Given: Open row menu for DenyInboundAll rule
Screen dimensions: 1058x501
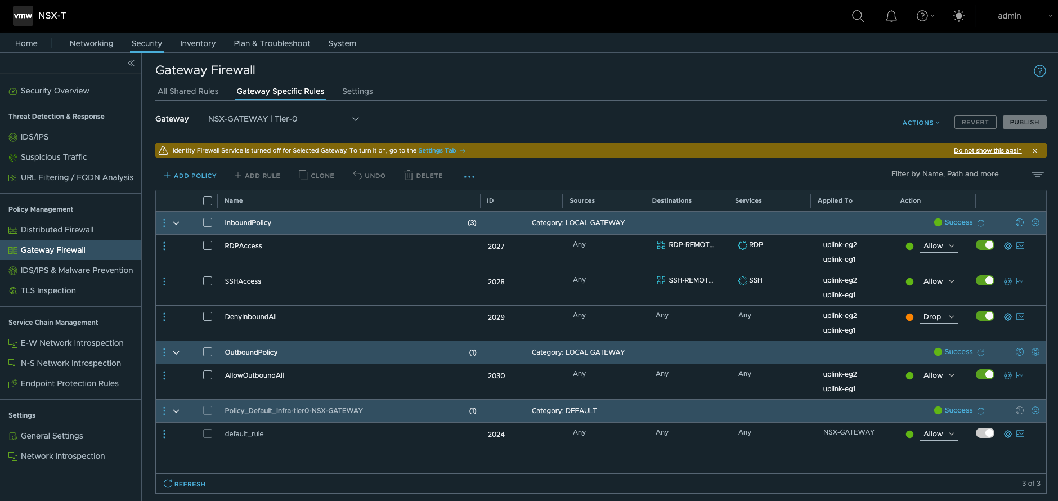Looking at the screenshot, I should pos(164,317).
